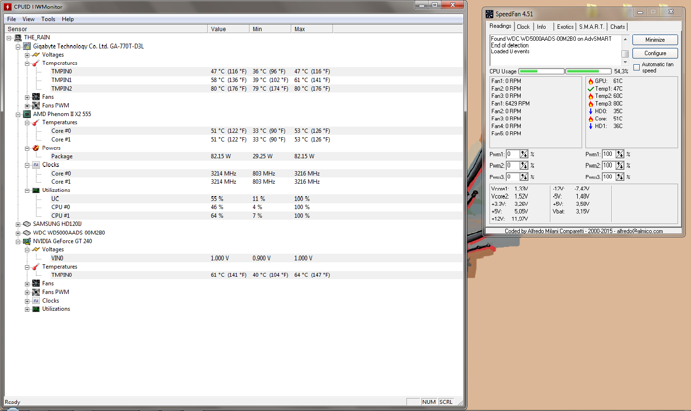
Task: Click the CPU chip icon beside AMD Phenom II X2 555
Action: 27,114
